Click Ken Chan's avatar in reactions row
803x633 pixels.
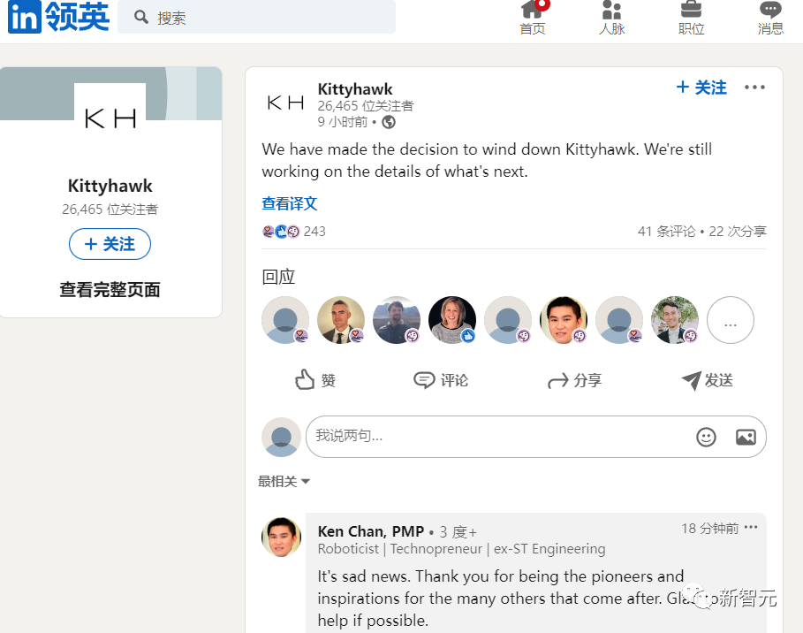(x=564, y=320)
